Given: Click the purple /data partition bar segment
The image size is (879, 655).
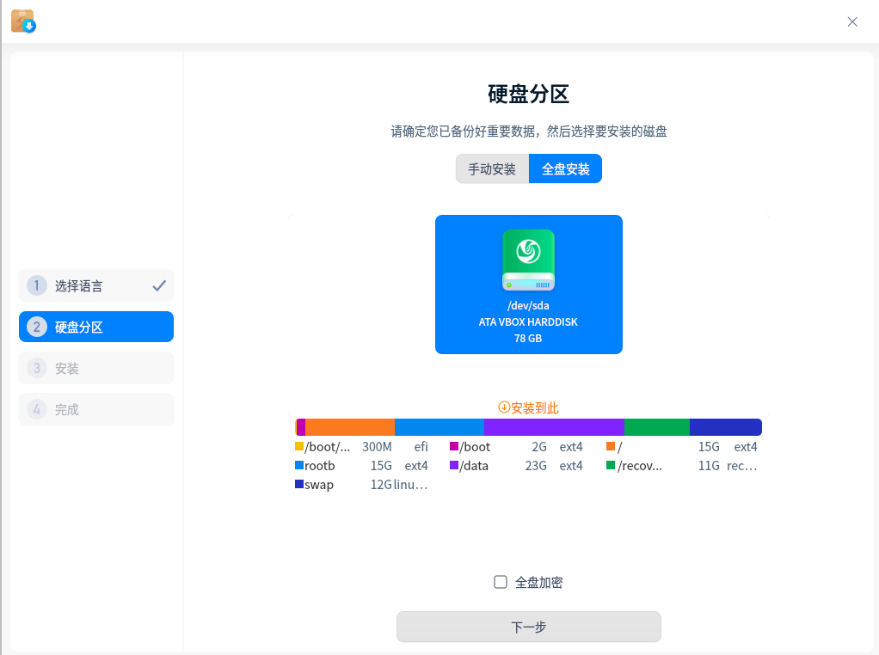Looking at the screenshot, I should point(554,427).
